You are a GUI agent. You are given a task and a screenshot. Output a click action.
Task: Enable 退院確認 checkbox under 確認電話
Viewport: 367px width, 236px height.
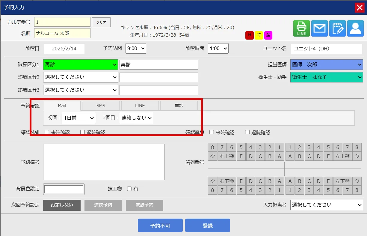point(247,132)
